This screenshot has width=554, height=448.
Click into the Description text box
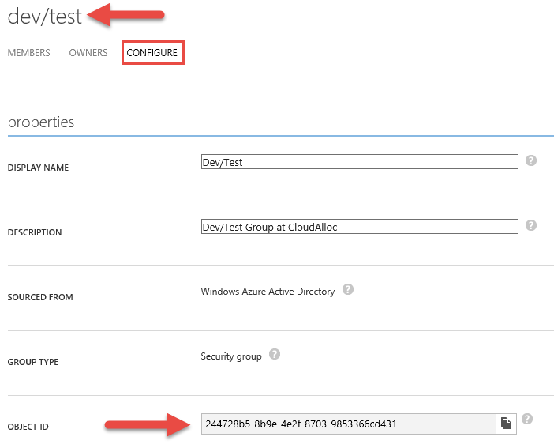(x=359, y=226)
